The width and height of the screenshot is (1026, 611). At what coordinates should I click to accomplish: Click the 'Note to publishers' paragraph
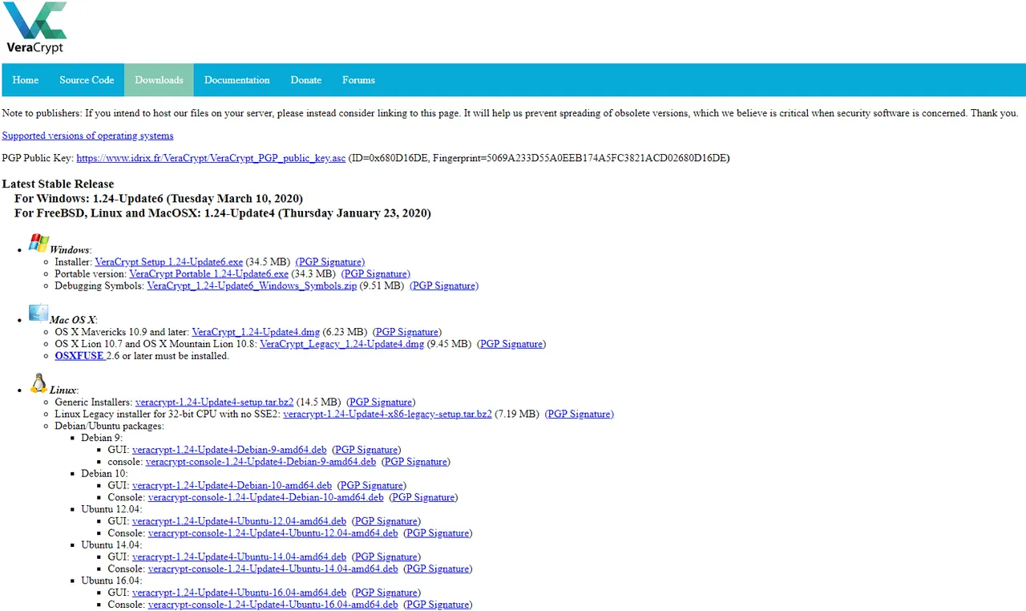tap(511, 113)
